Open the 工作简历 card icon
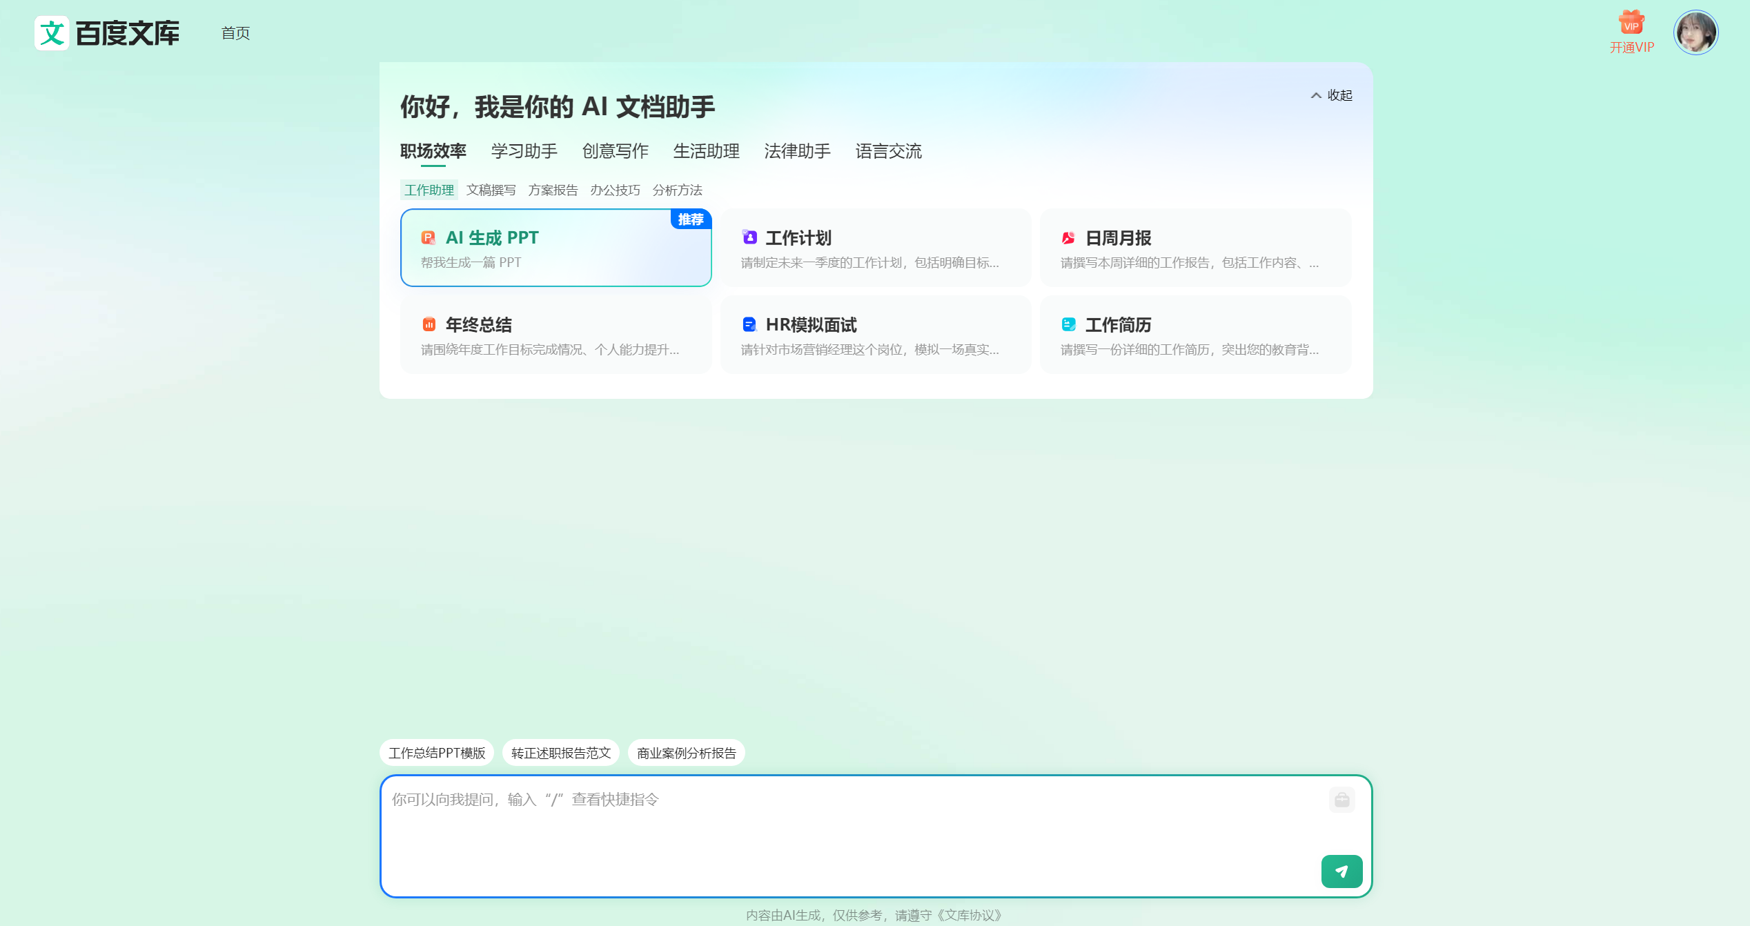1750x926 pixels. coord(1068,324)
